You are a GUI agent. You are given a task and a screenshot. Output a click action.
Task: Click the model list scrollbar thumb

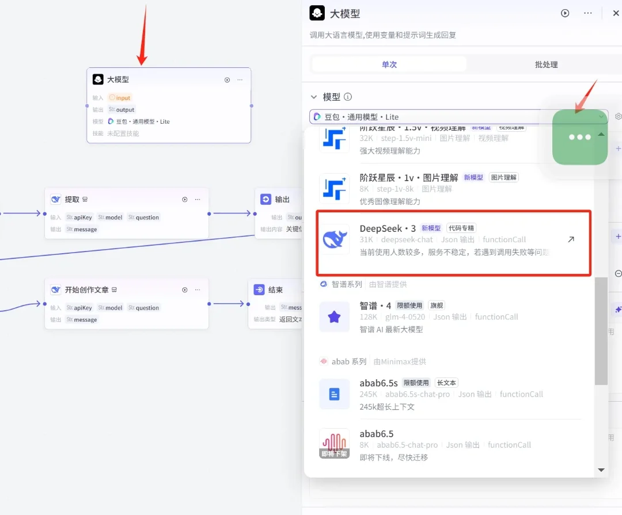point(601,331)
